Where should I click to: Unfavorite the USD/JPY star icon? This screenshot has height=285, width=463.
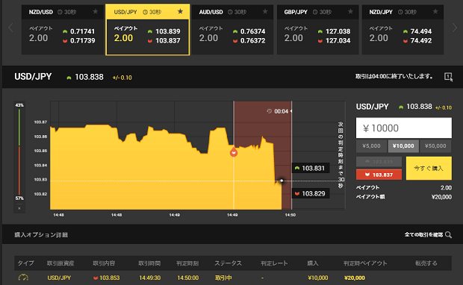click(180, 11)
